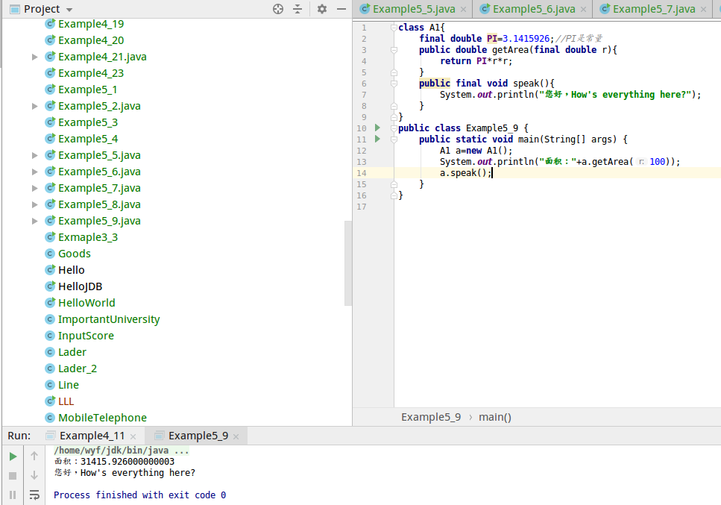
Task: Switch to Example5_7.java editor tab
Action: click(653, 9)
